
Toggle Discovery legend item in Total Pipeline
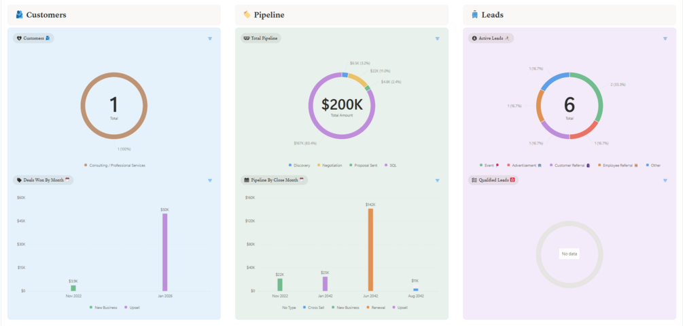[x=299, y=165]
